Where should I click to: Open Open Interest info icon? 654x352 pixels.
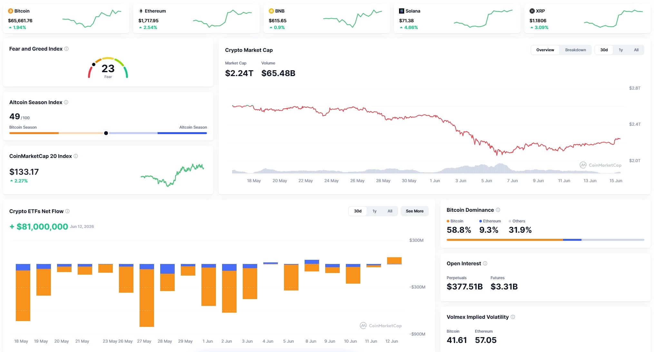click(x=485, y=263)
